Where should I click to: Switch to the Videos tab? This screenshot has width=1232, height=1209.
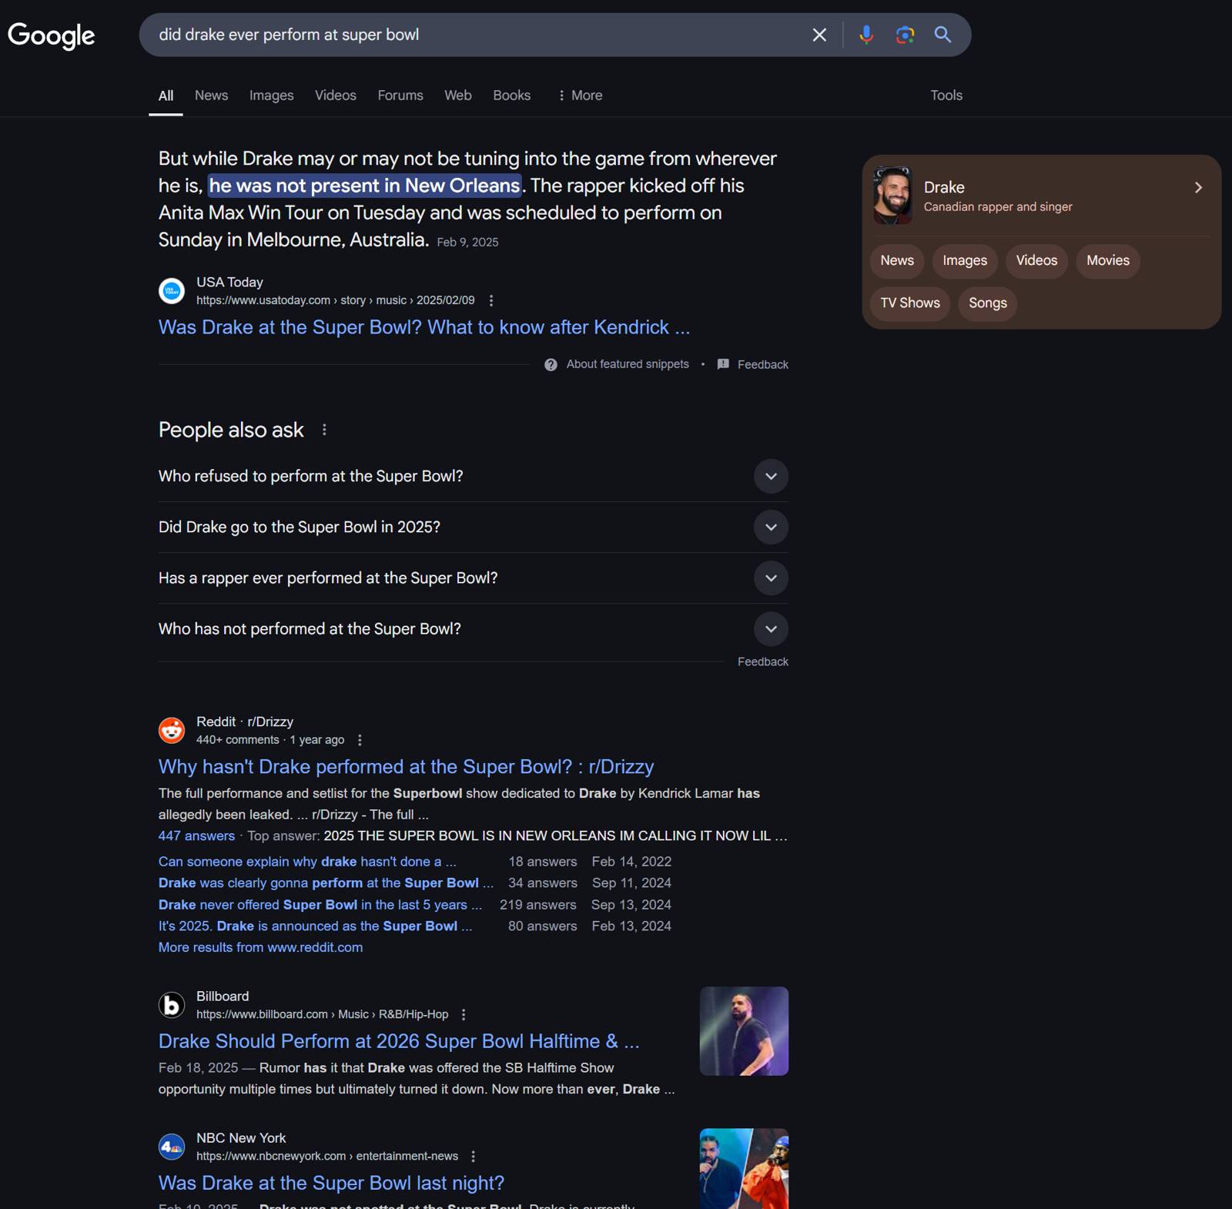(335, 95)
